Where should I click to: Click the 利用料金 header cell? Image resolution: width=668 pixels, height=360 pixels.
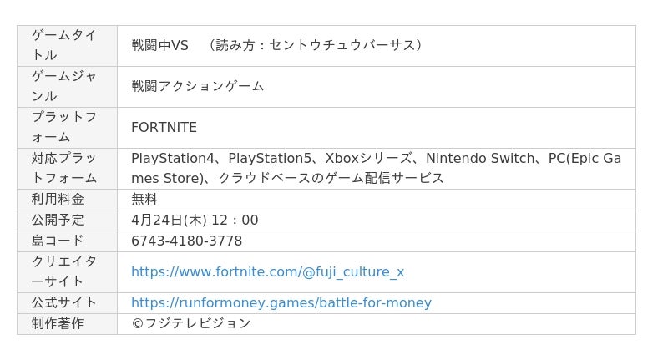68,200
